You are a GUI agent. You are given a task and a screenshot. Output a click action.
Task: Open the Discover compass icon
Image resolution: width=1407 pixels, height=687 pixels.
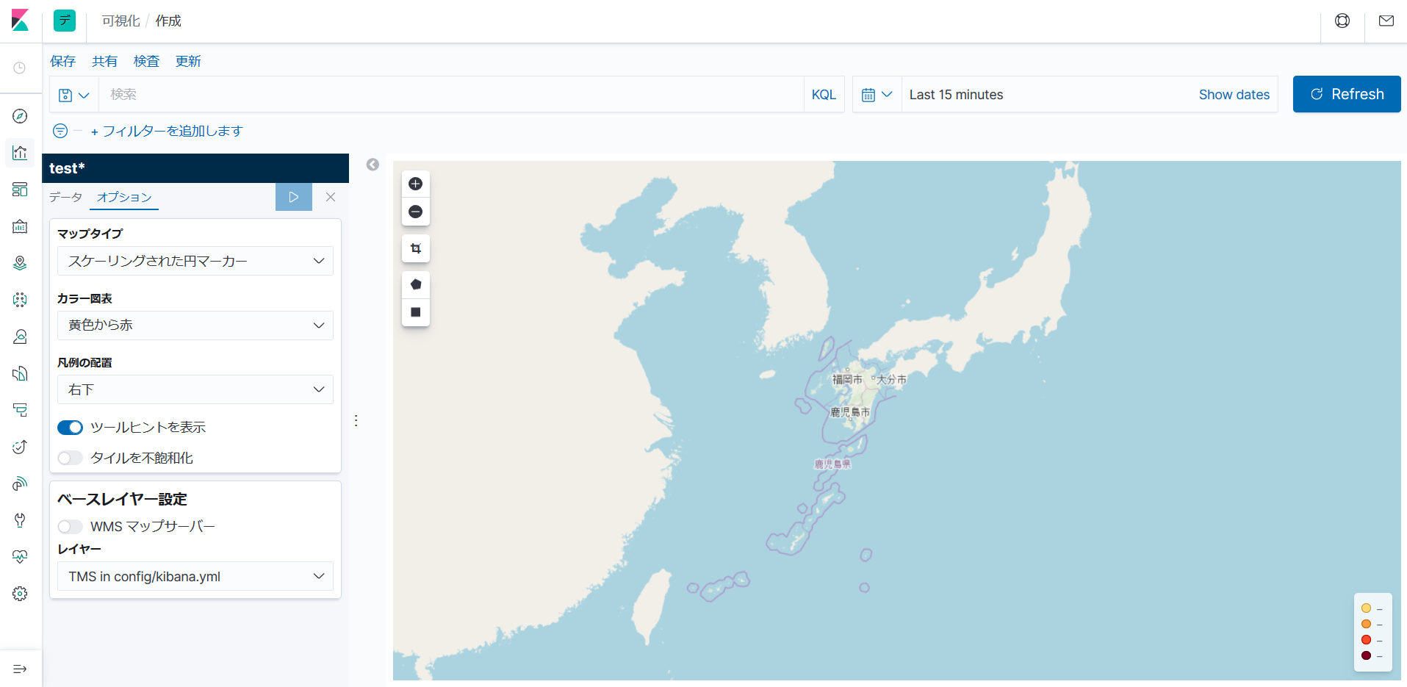(20, 116)
